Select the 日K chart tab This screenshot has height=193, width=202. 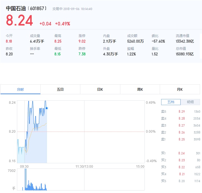100,89
